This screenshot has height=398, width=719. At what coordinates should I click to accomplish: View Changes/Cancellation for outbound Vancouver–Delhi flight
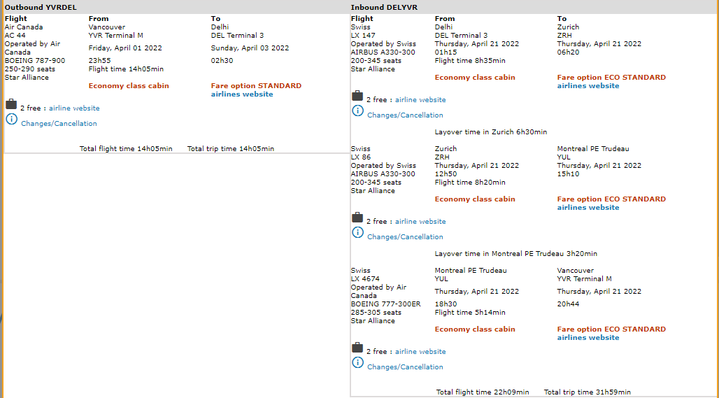(x=59, y=124)
